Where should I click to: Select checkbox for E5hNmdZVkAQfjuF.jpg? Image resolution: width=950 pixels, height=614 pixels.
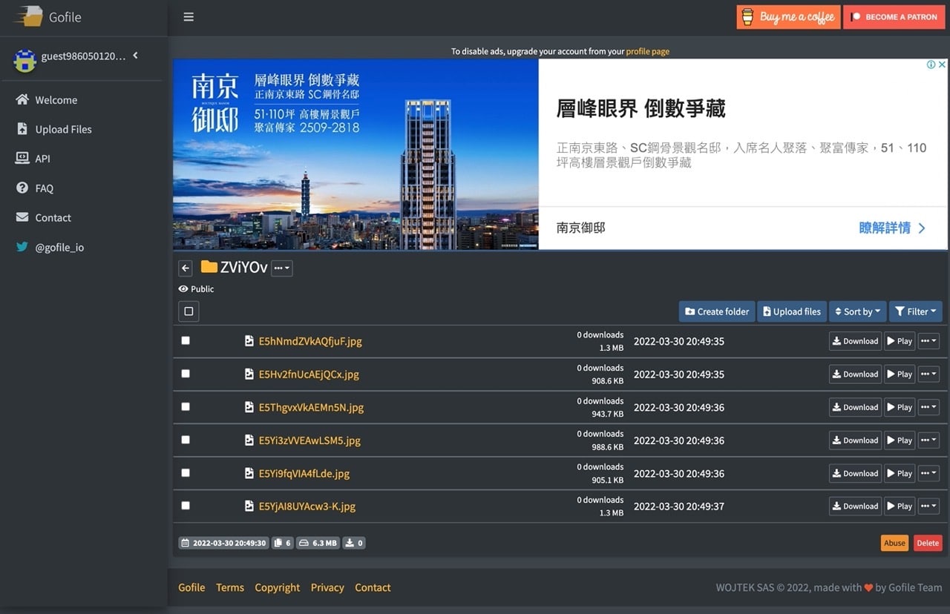pyautogui.click(x=186, y=340)
